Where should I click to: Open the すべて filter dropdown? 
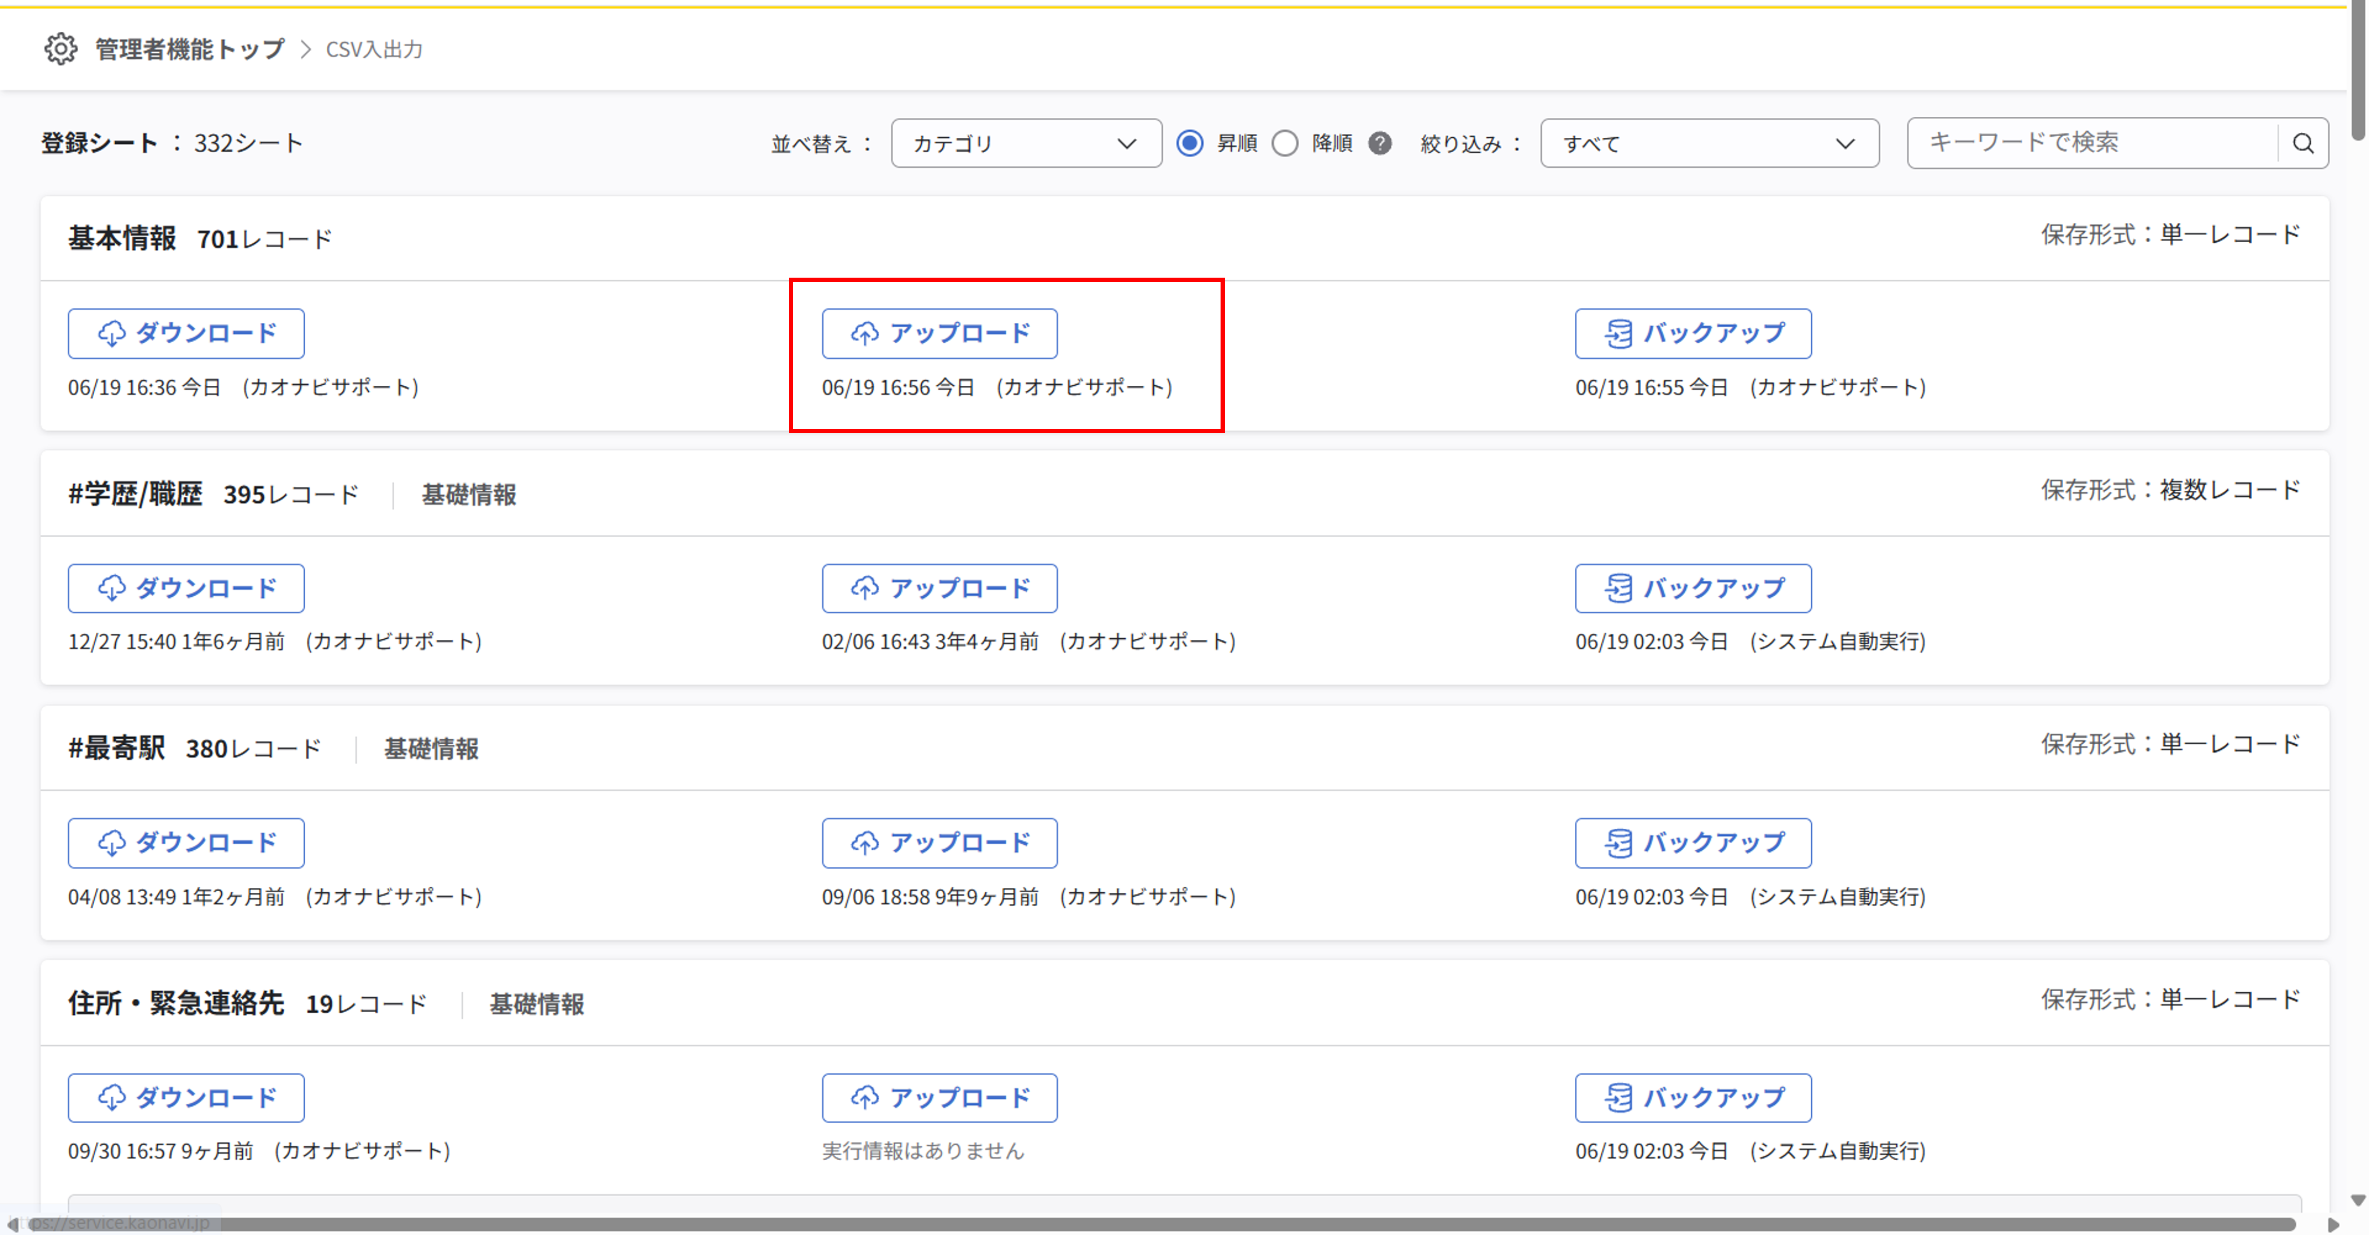click(x=1709, y=143)
